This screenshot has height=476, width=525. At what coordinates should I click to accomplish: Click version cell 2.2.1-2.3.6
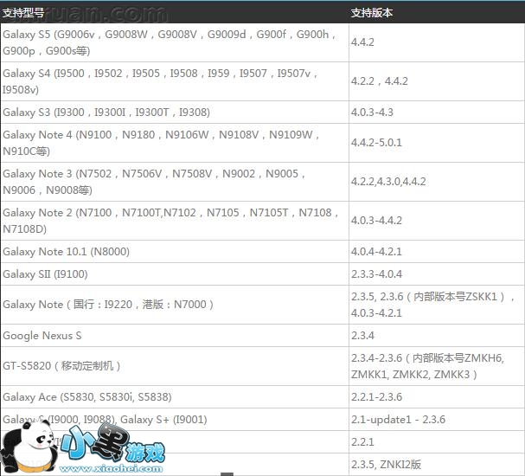tap(437, 397)
